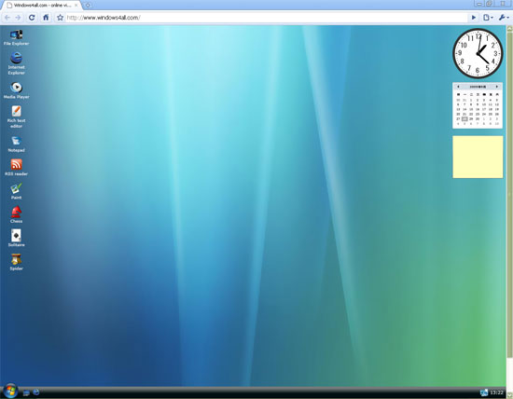513x399 pixels.
Task: Launch Internet Explorer from the desktop
Action: [17, 63]
